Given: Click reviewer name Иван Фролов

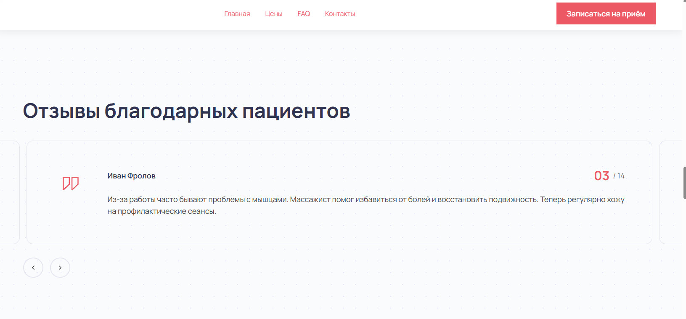Looking at the screenshot, I should point(131,176).
